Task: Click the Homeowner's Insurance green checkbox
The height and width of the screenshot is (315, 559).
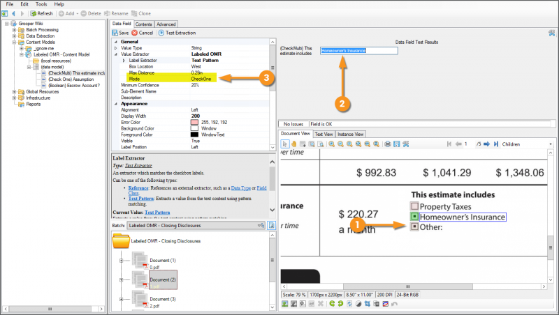Action: pos(414,217)
